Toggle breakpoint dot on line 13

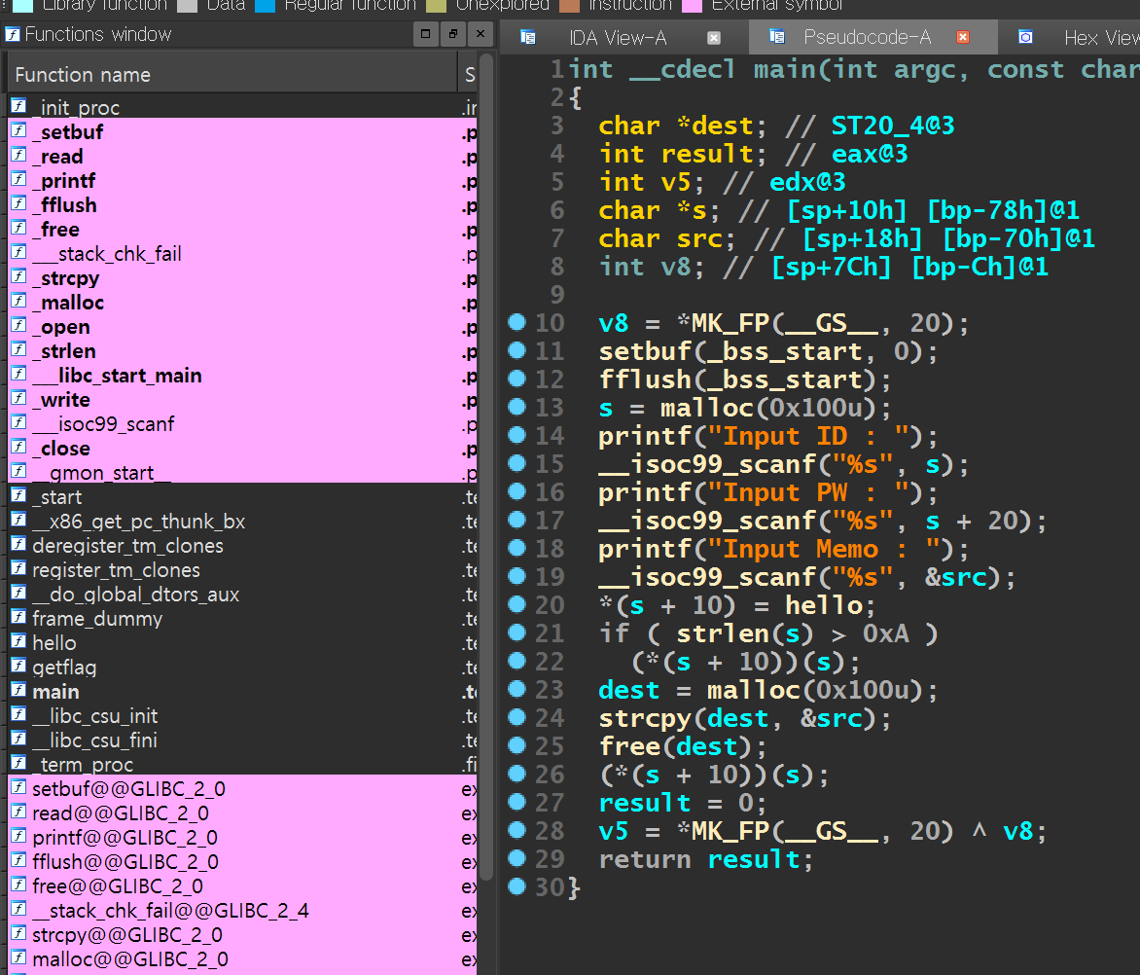coord(517,407)
